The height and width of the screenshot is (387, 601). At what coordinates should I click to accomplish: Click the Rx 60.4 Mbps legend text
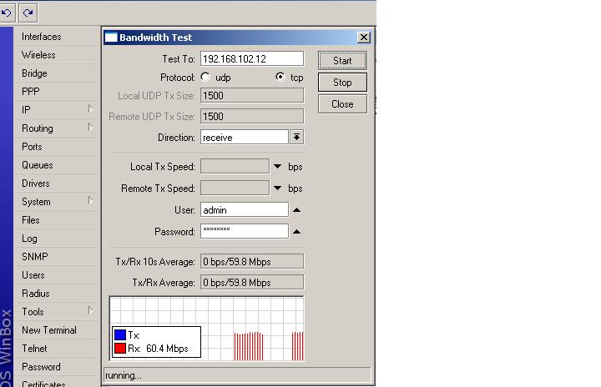point(158,349)
